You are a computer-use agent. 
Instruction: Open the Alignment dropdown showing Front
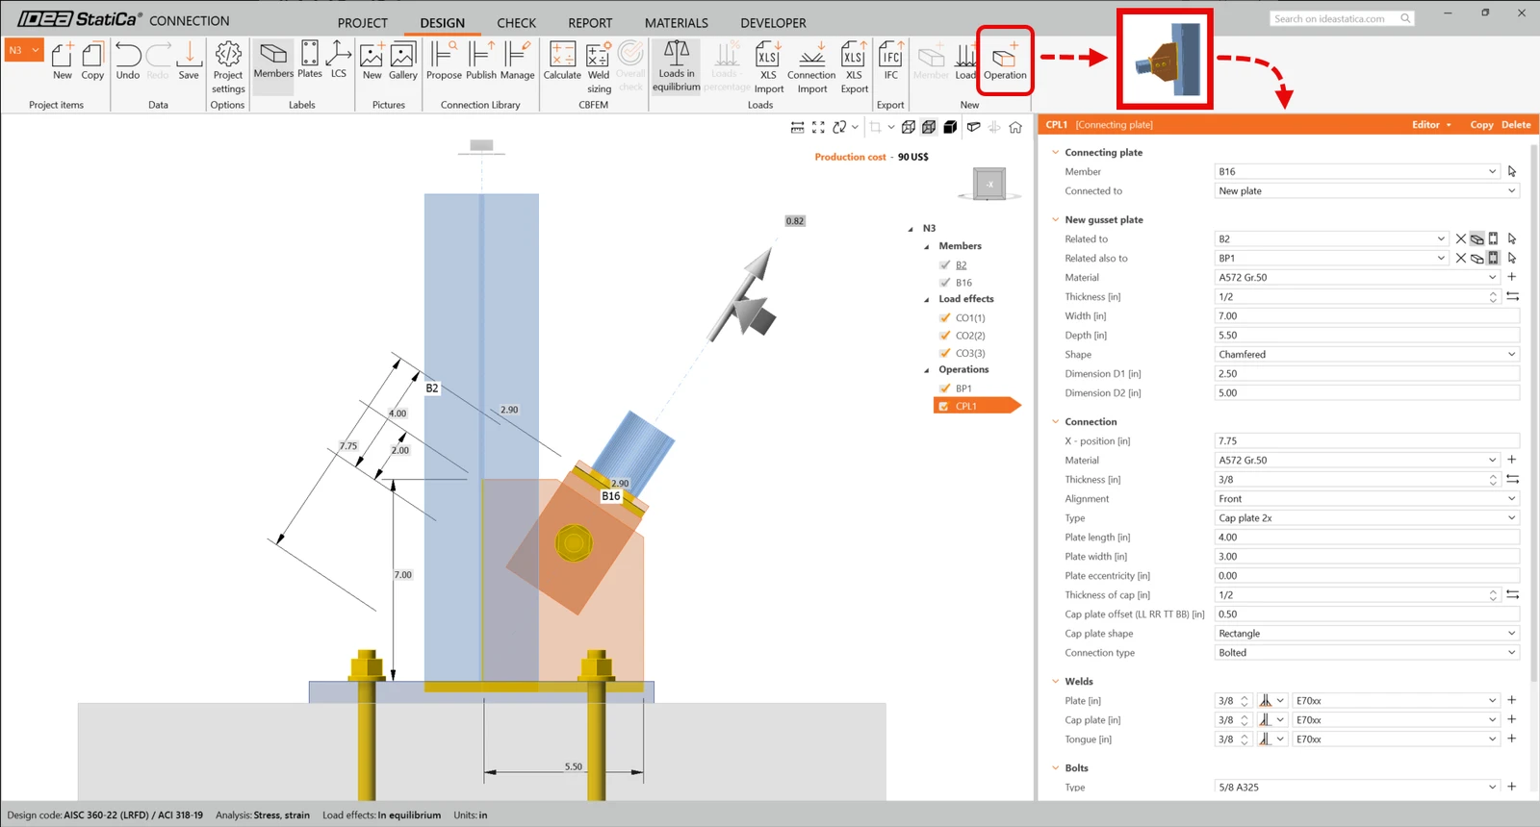coord(1367,498)
